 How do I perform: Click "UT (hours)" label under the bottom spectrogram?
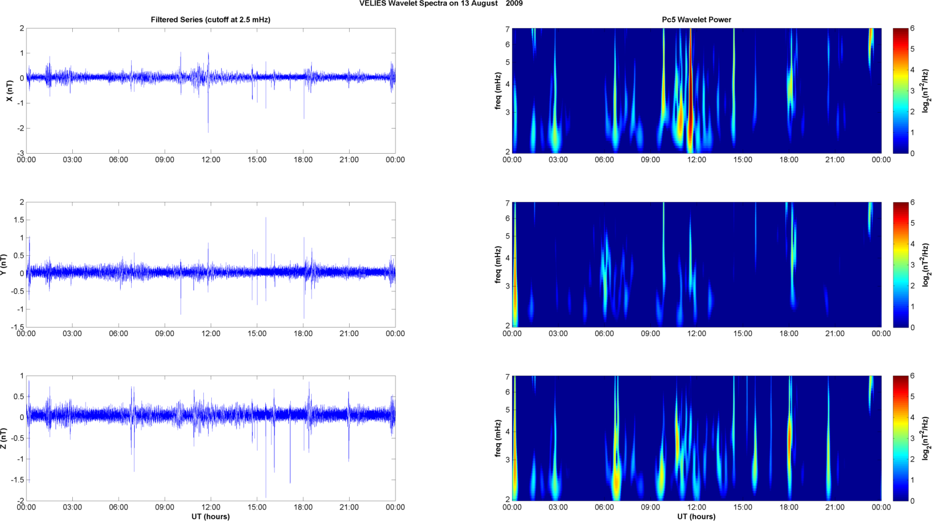[x=696, y=517]
